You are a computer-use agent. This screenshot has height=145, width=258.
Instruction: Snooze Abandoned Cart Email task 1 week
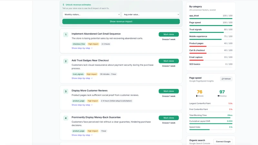point(169,39)
